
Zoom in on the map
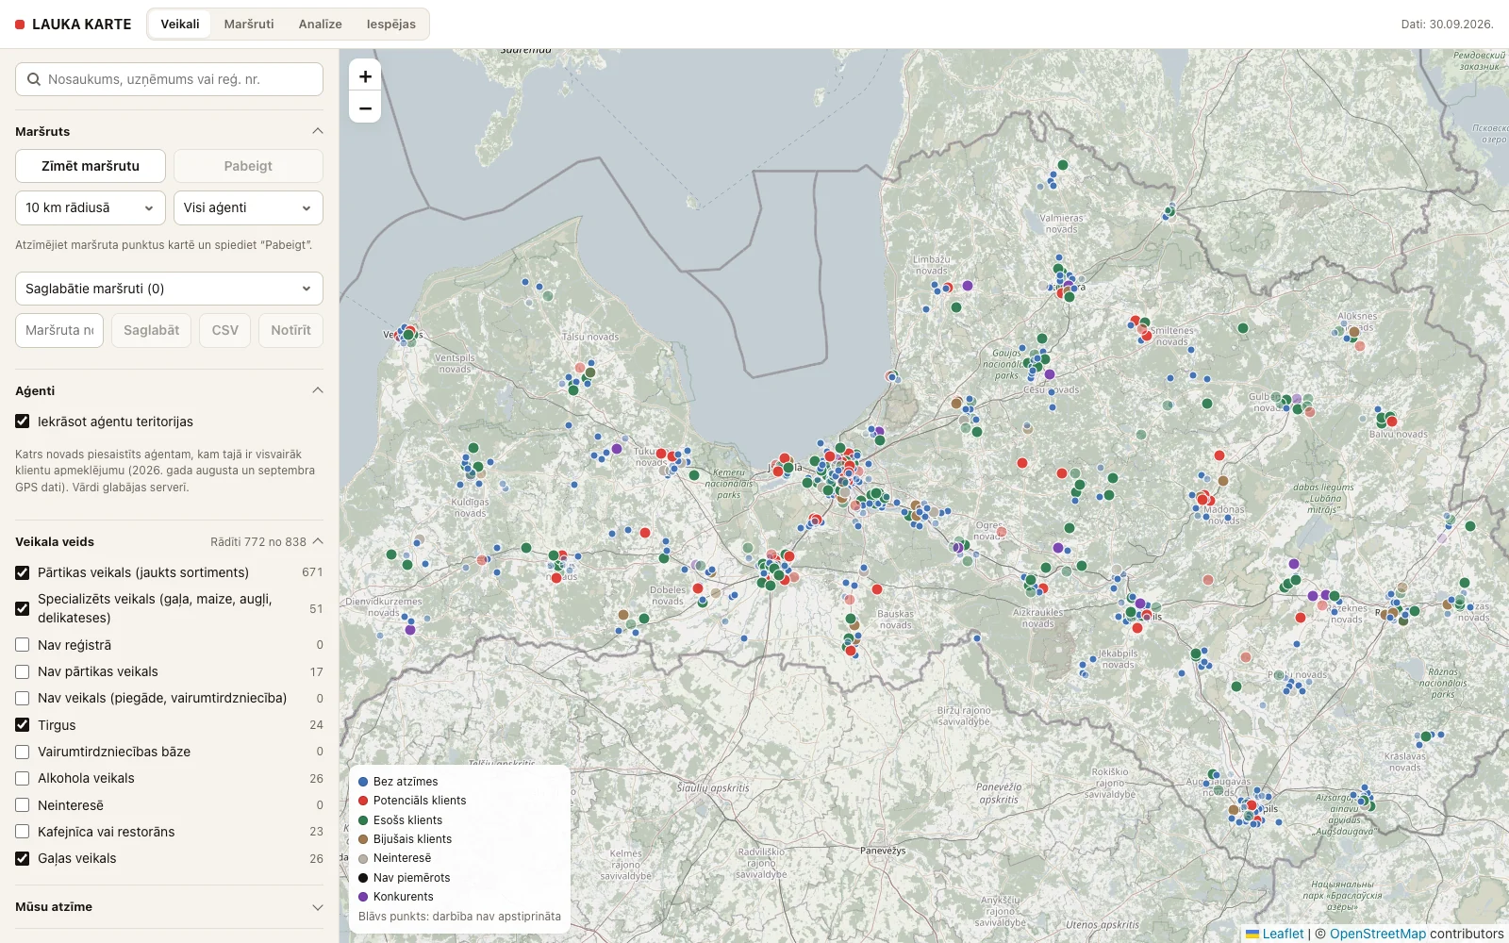365,76
